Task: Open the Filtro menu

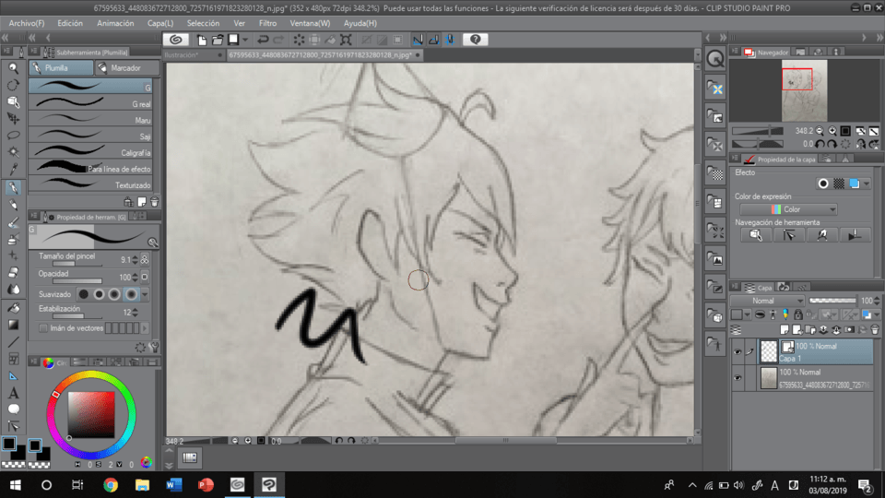Action: coord(267,23)
